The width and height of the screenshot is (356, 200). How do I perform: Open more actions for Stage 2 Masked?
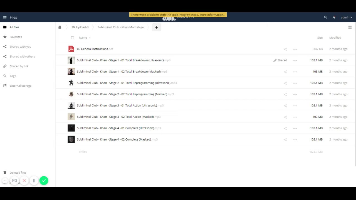point(295,94)
